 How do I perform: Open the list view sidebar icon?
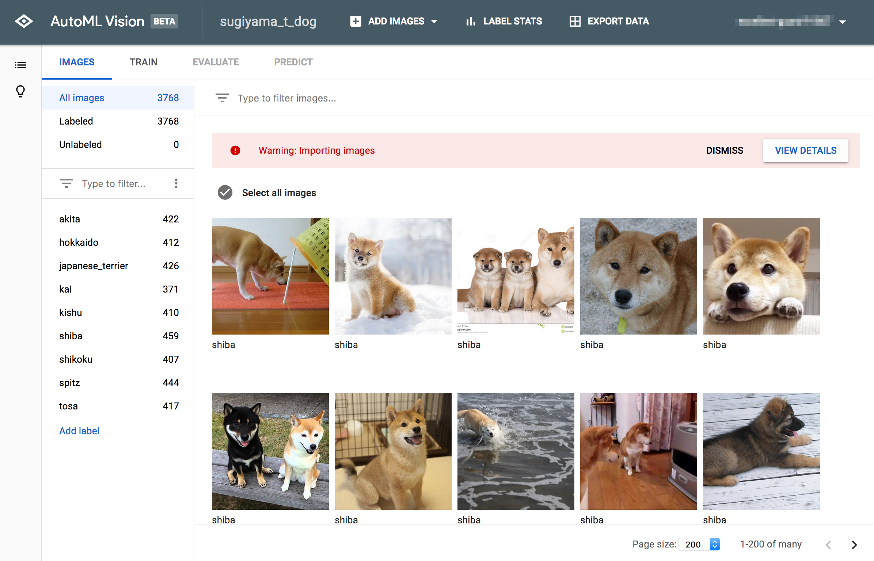(20, 65)
